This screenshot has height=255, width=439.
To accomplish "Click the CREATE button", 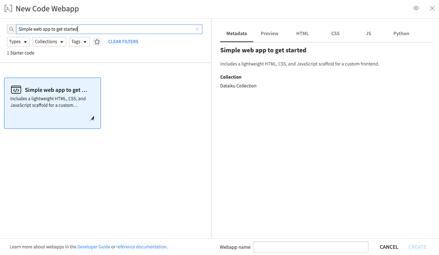I will coord(417,247).
